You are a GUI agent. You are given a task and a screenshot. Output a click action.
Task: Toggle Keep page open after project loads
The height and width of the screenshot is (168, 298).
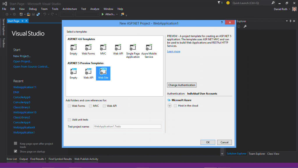point(15,143)
